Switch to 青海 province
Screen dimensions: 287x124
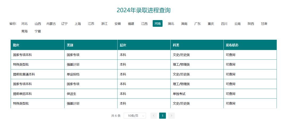(x=24, y=31)
